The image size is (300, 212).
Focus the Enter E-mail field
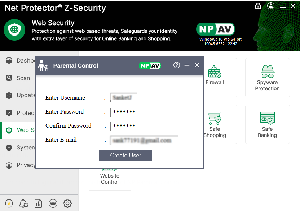151,140
